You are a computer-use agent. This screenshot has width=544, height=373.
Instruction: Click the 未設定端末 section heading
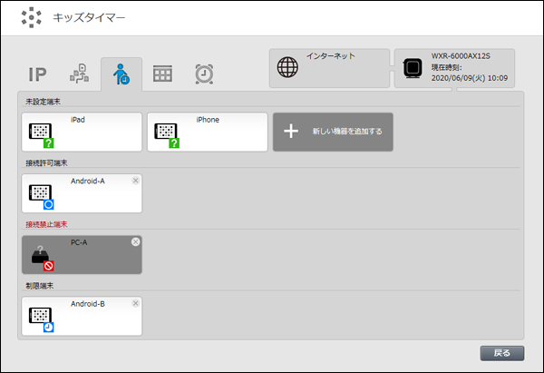(x=43, y=102)
